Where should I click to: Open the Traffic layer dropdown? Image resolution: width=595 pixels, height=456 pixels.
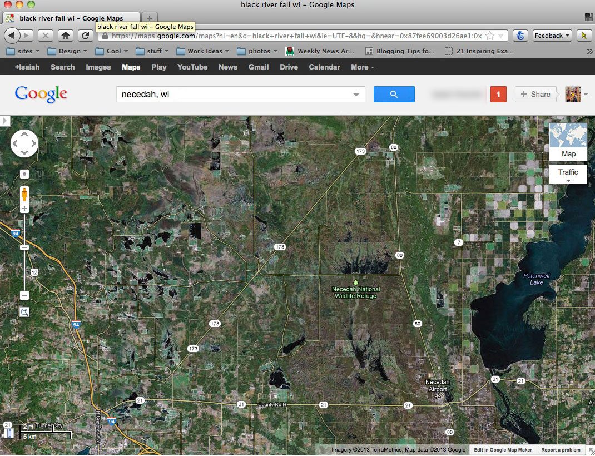click(568, 174)
